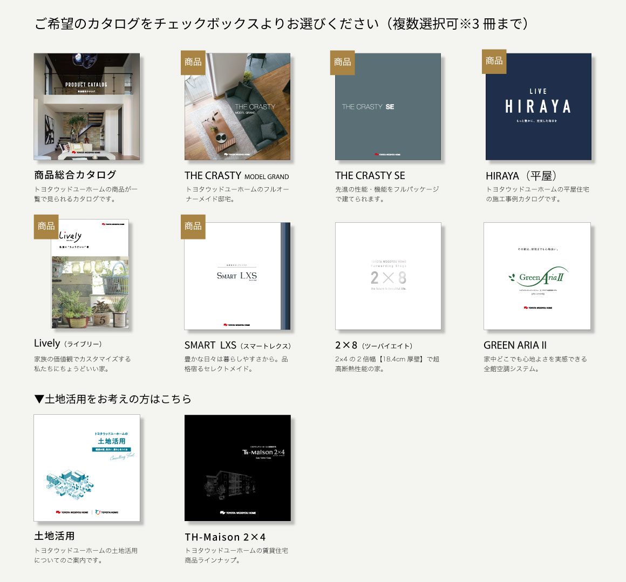The width and height of the screenshot is (626, 582).
Task: Click the 商品 badge on HIRAYA cover
Action: coord(494,61)
